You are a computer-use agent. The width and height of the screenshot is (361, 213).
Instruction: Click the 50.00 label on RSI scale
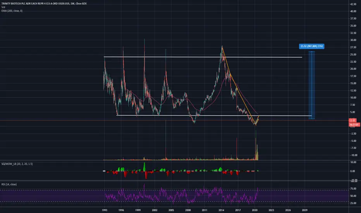coord(353,196)
